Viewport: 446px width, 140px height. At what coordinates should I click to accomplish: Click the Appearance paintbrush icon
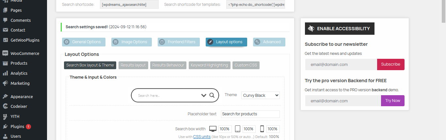[x=5, y=96]
